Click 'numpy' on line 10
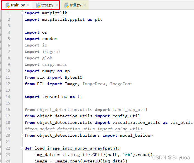 [x=48, y=71]
